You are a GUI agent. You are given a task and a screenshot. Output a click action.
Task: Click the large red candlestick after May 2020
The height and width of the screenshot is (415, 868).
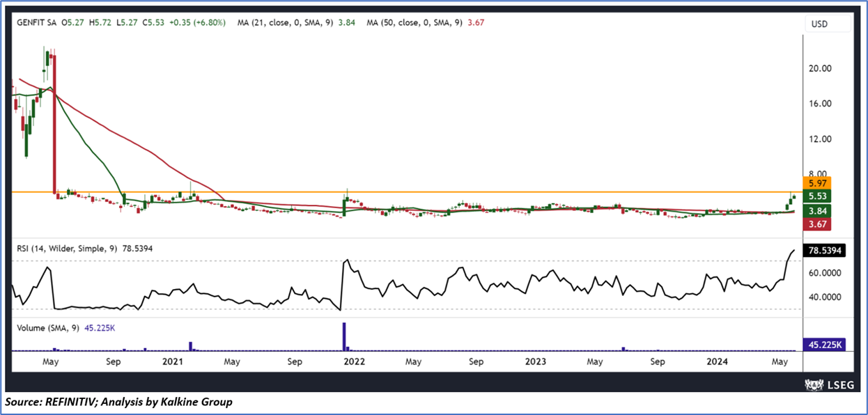tap(54, 124)
